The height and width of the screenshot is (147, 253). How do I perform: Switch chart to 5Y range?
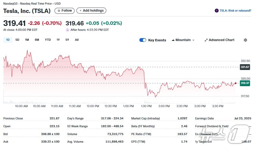pos(67,40)
